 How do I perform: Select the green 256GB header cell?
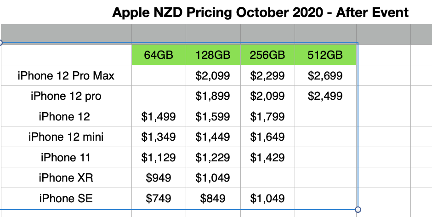point(267,55)
